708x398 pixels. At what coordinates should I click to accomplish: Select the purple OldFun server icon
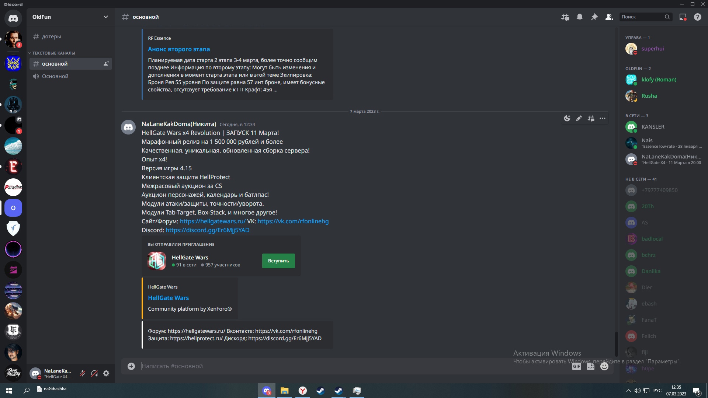pos(13,208)
